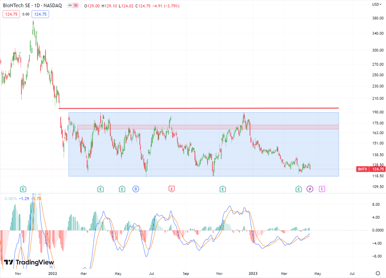
Task: Open the green earnings marker between Mar and May 2022
Action: (x=100, y=189)
